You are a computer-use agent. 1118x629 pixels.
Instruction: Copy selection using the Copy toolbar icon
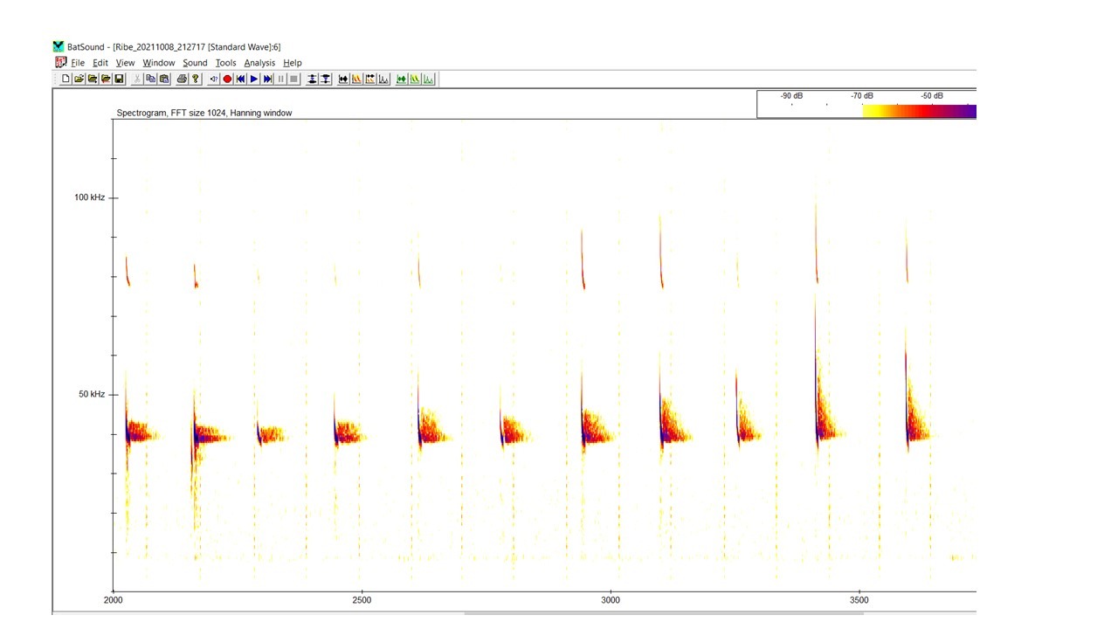coord(150,79)
